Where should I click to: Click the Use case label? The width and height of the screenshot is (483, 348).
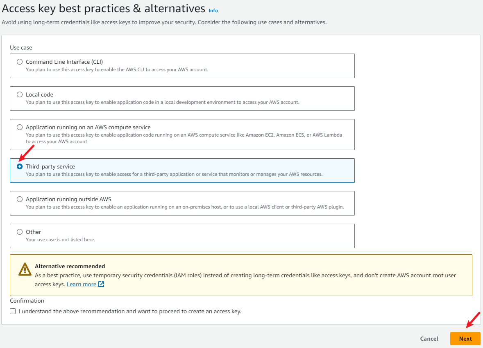coord(21,48)
